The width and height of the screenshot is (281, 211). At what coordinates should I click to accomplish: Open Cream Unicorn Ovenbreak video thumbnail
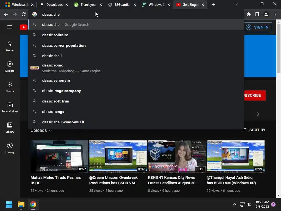tap(118, 156)
